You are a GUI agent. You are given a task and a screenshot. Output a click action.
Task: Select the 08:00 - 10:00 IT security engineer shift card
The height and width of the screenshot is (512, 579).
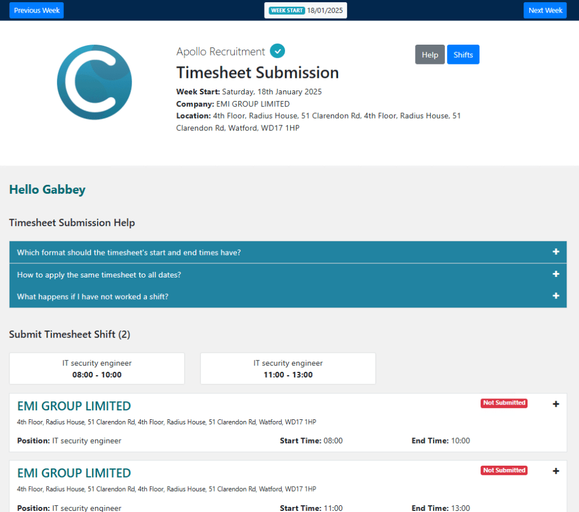click(x=97, y=368)
